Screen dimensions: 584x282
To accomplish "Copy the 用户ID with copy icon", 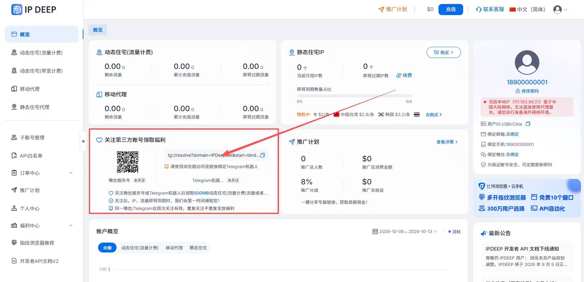I will (528, 124).
